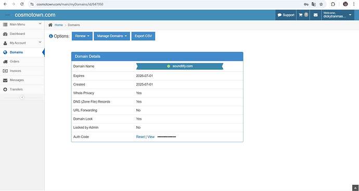359x191 pixels.
Task: Click the Dashboard gauge icon
Action: (x=5, y=34)
